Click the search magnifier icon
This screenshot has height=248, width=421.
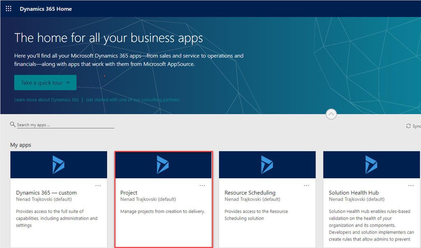click(13, 124)
